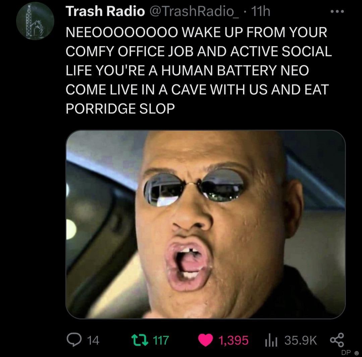This screenshot has height=357, width=362.
Task: Open the 11h timestamp permalink
Action: coord(260,11)
